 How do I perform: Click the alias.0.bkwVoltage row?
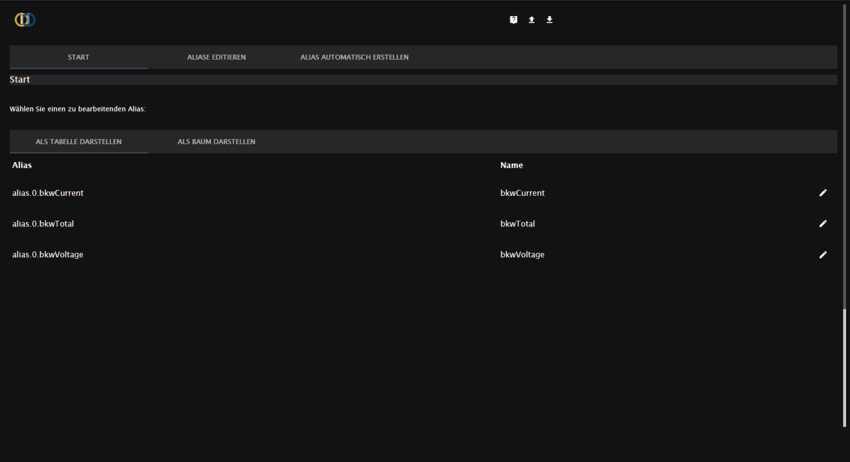pyautogui.click(x=48, y=255)
